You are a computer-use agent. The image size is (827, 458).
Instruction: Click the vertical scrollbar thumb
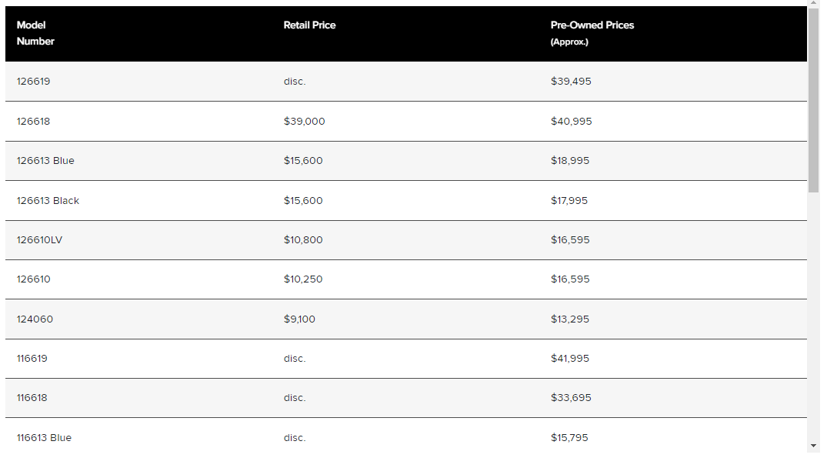coord(814,100)
